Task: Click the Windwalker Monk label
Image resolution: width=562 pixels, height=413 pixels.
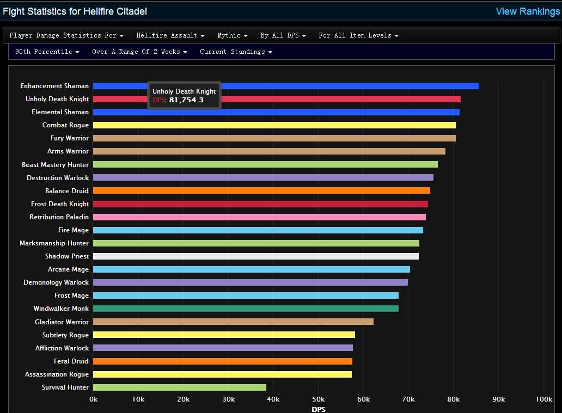Action: point(62,309)
